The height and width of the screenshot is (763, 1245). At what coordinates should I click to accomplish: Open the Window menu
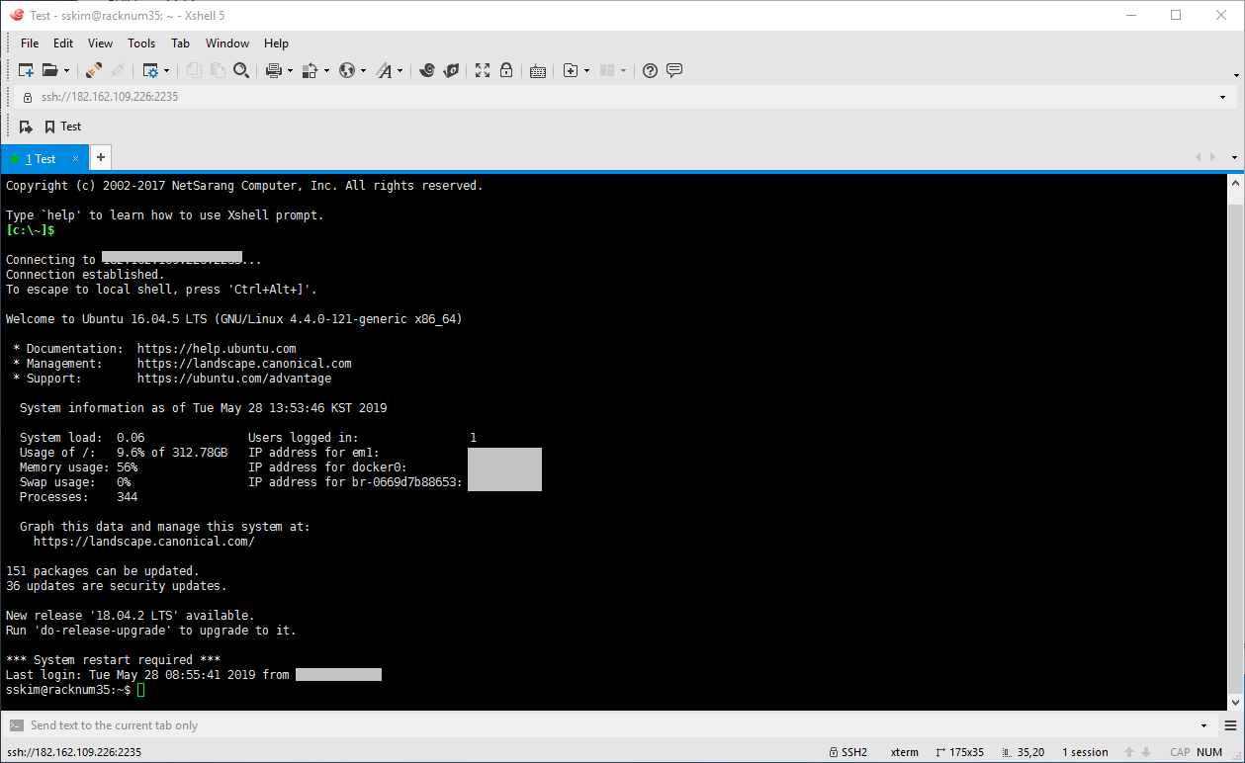point(227,43)
